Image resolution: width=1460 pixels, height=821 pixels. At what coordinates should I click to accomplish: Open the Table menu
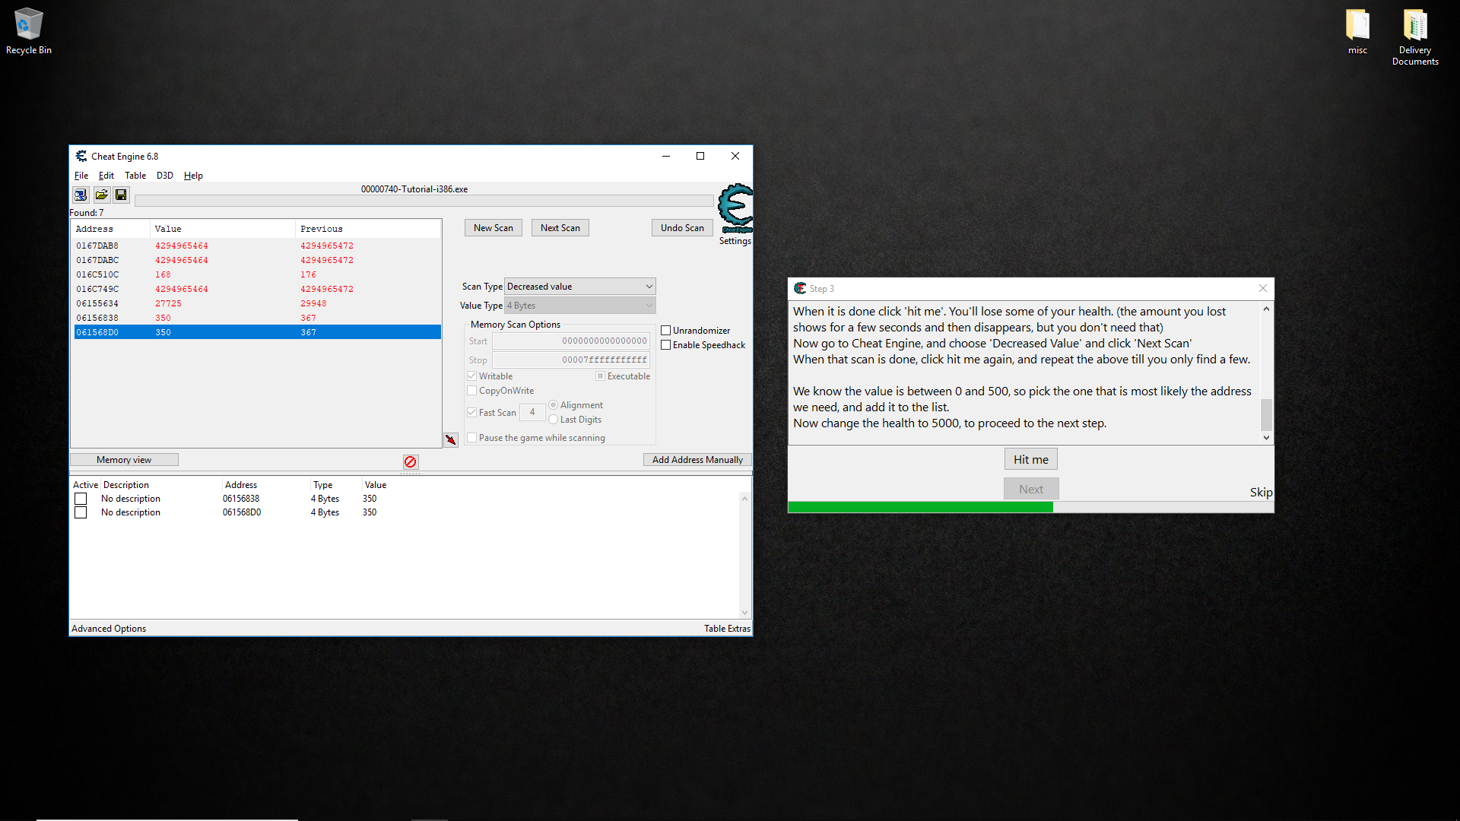pos(135,176)
